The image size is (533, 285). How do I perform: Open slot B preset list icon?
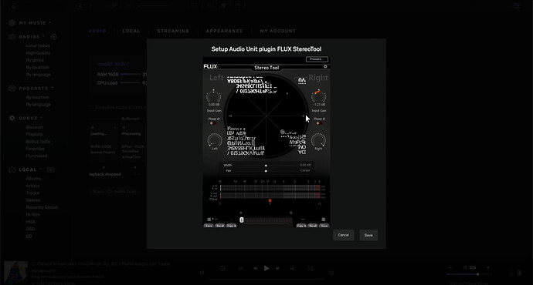click(x=323, y=220)
